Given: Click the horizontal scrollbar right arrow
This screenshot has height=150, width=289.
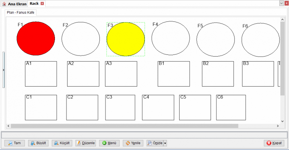Looking at the screenshot, I should (x=278, y=126).
